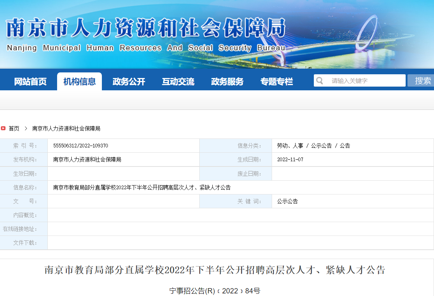Click the red breadcrumb home icon

[x=3, y=128]
